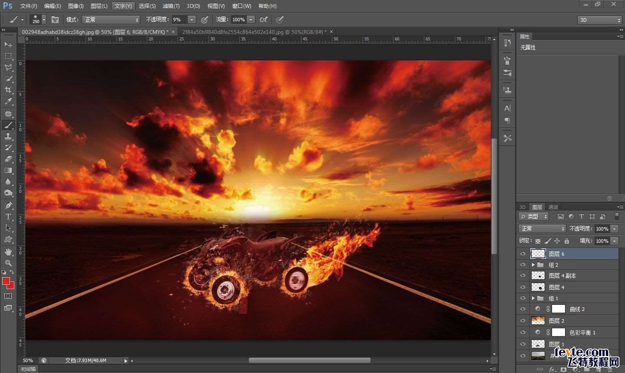Open the brush opacity 9% slider arrow
Image resolution: width=625 pixels, height=373 pixels.
[192, 20]
